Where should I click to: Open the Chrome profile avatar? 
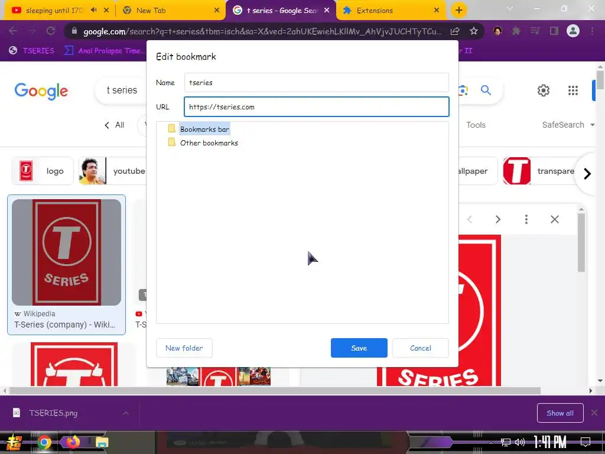click(x=573, y=31)
